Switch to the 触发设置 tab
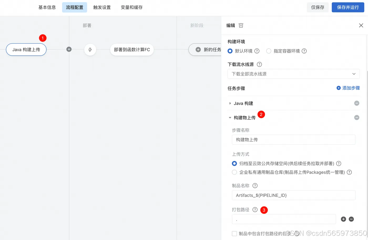The width and height of the screenshot is (368, 240). [102, 7]
